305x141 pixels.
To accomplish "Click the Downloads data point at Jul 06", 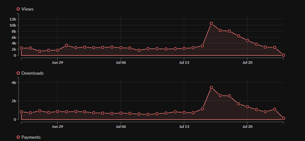I will click(x=121, y=113).
